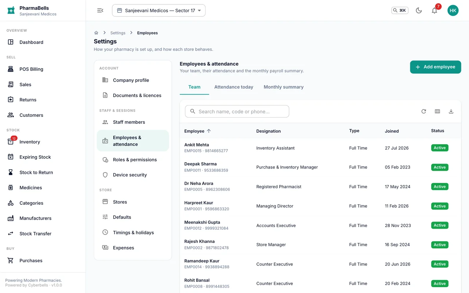Switch to the Monthly summary tab
469x293 pixels.
284,87
